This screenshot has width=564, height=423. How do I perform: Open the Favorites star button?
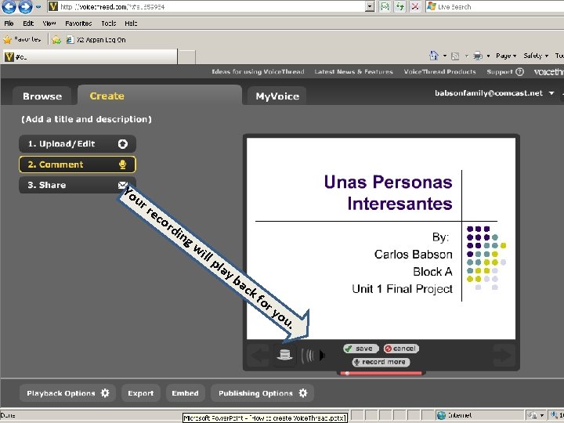tap(22, 39)
